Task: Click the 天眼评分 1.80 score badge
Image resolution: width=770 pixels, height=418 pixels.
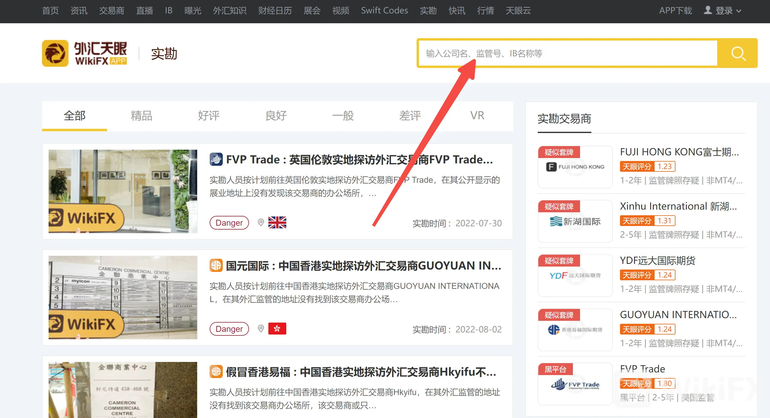Action: pyautogui.click(x=647, y=383)
